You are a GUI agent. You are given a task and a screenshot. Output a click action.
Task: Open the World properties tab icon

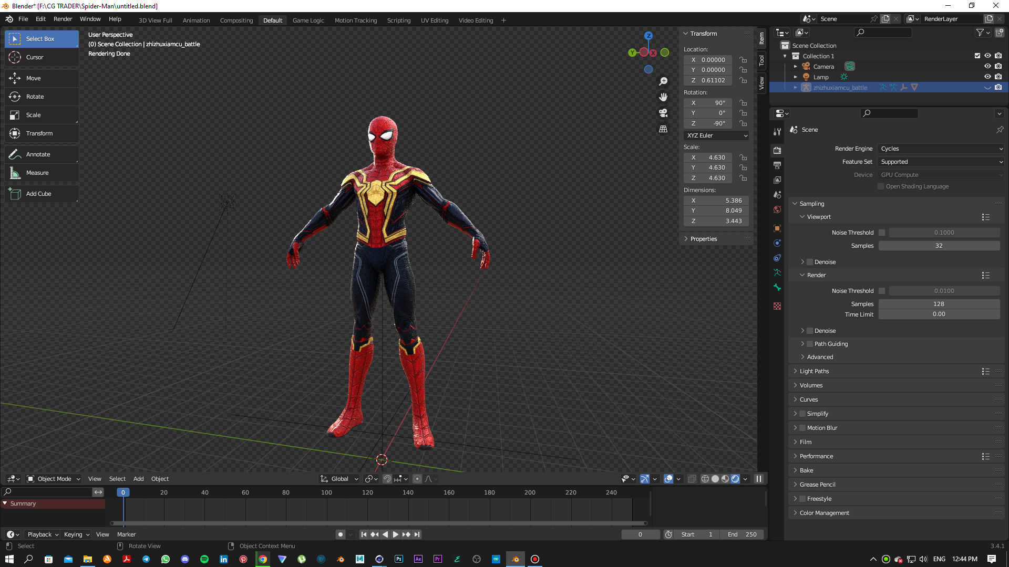(x=777, y=209)
